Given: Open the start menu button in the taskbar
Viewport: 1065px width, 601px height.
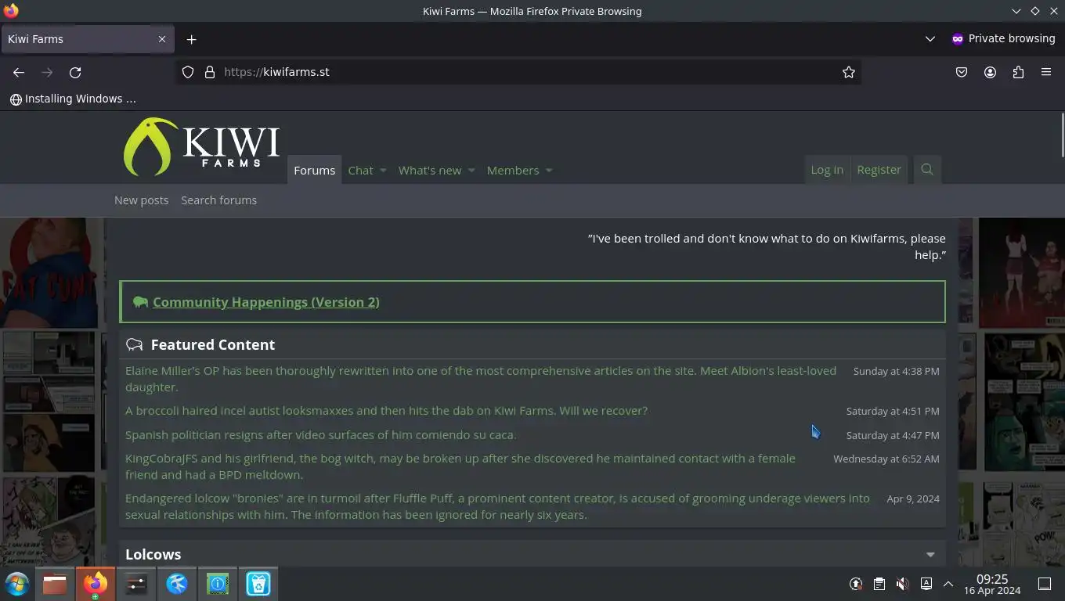Looking at the screenshot, I should [x=16, y=584].
